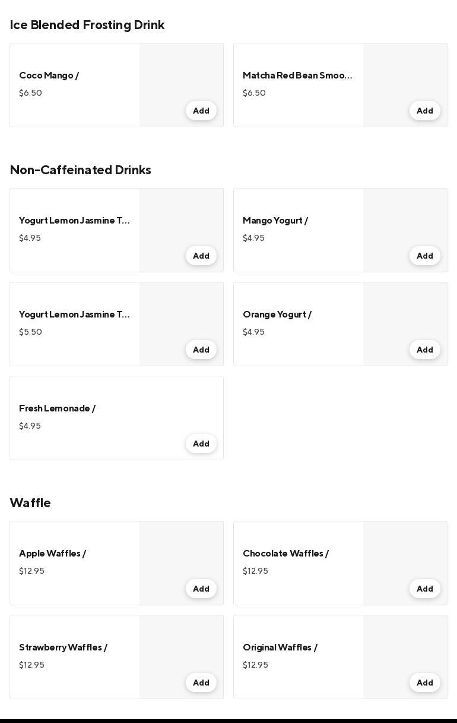Add the $4.95 Yogurt Lemon Jasmine Tea
Viewport: 457px width, 723px height.
point(201,256)
